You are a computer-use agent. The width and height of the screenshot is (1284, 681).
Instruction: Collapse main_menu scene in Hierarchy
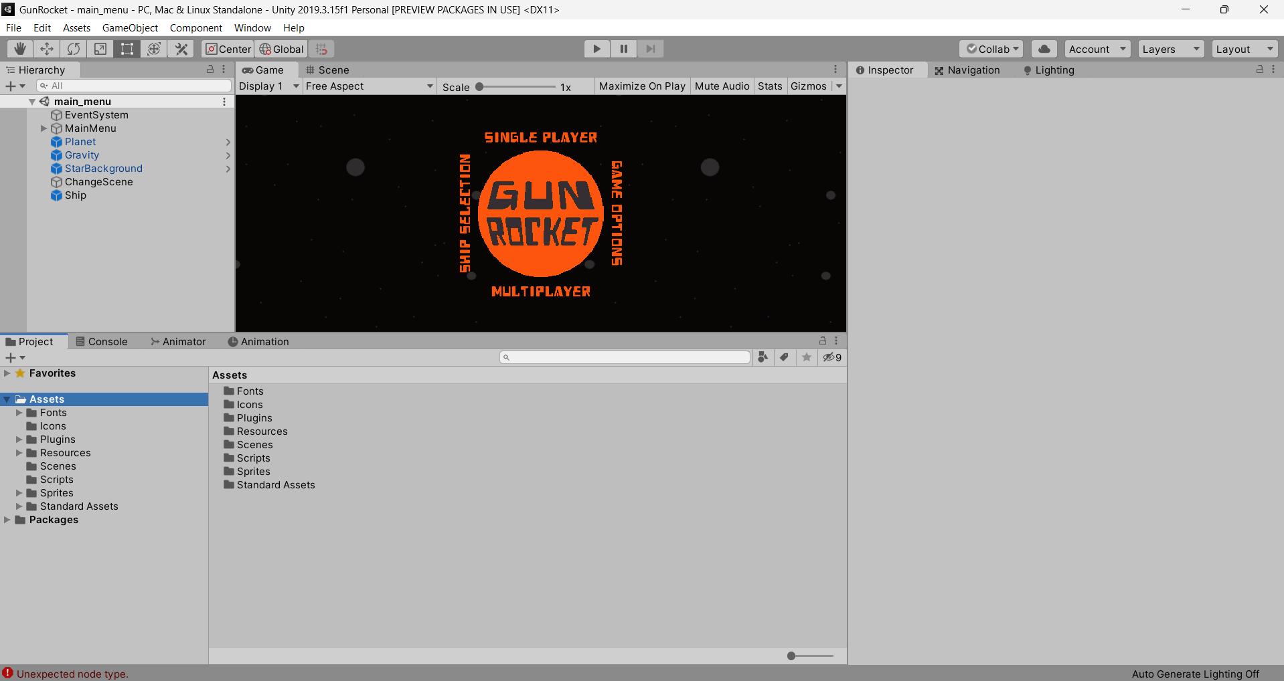pyautogui.click(x=31, y=102)
